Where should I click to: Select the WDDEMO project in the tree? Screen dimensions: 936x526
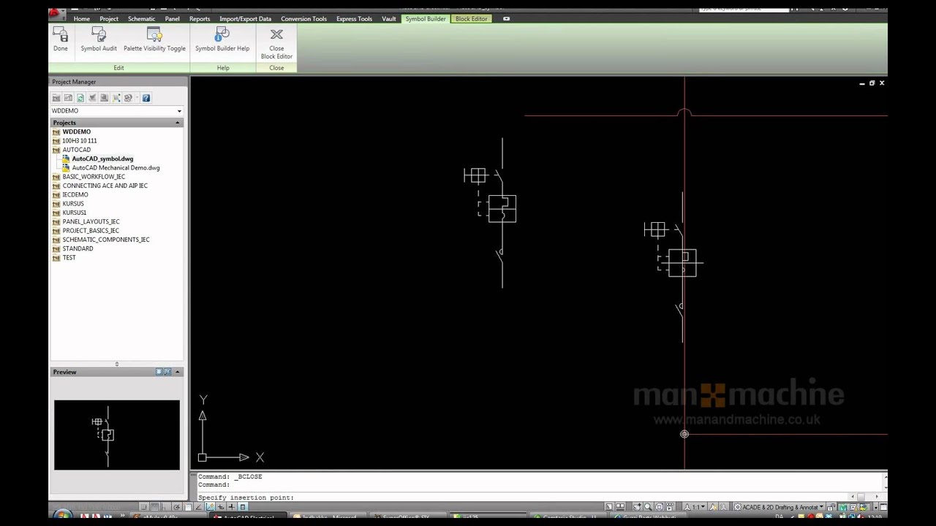pyautogui.click(x=77, y=132)
